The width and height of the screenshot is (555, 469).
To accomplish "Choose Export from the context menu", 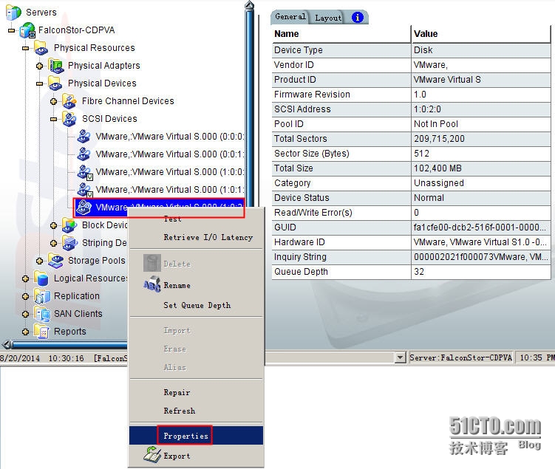I will [x=196, y=456].
